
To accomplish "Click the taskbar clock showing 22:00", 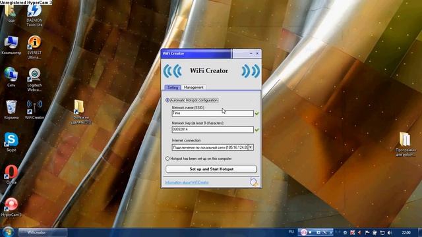I will 406,232.
